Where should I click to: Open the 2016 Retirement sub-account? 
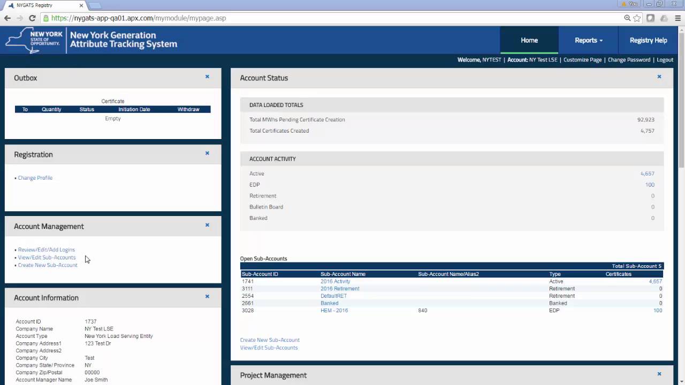click(340, 289)
